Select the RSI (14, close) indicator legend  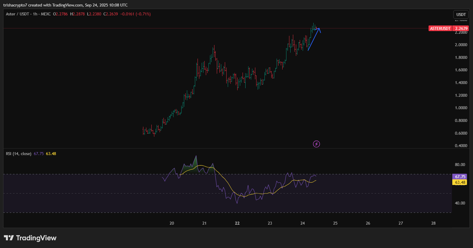(18, 154)
